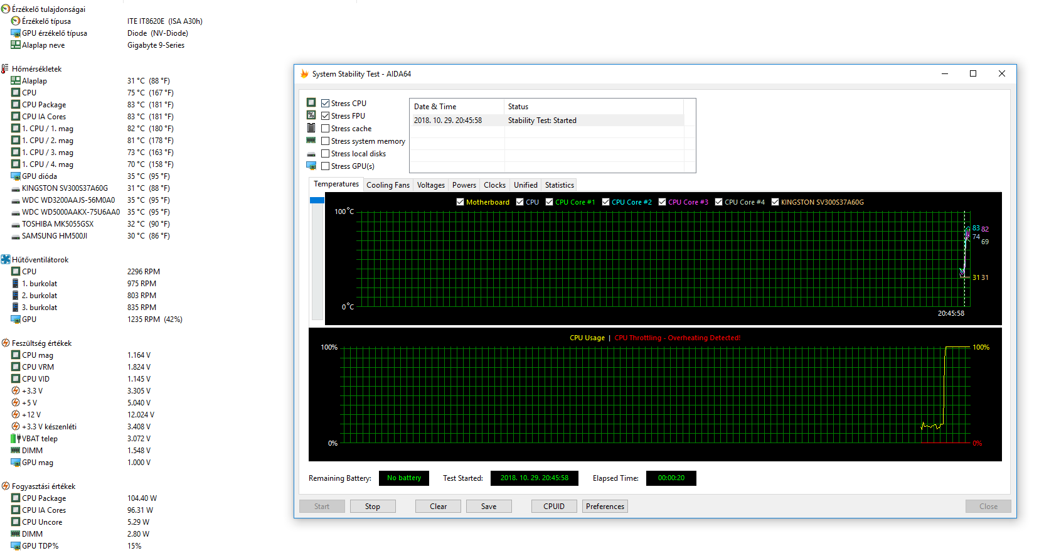Toggle CPU Core #3 graph checkbox
Screen dimensions: 1044x558
point(662,202)
